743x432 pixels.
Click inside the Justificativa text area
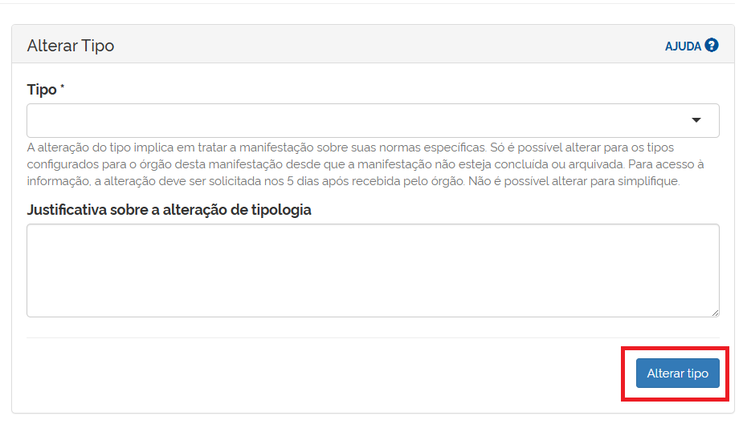coord(373,270)
